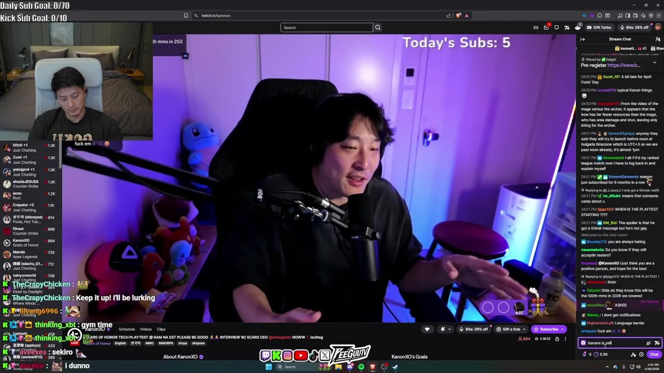Open sidebar channel aceu playing Rust
This screenshot has height=373, width=664.
[x=30, y=195]
